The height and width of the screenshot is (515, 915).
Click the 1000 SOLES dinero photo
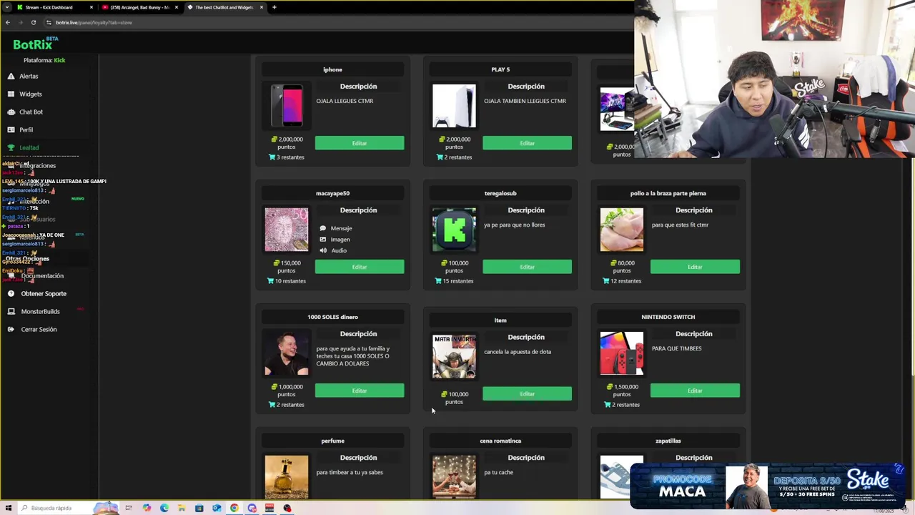287,353
